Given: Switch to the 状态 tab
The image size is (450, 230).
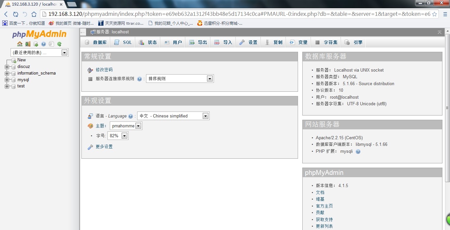Looking at the screenshot, I should coord(148,42).
